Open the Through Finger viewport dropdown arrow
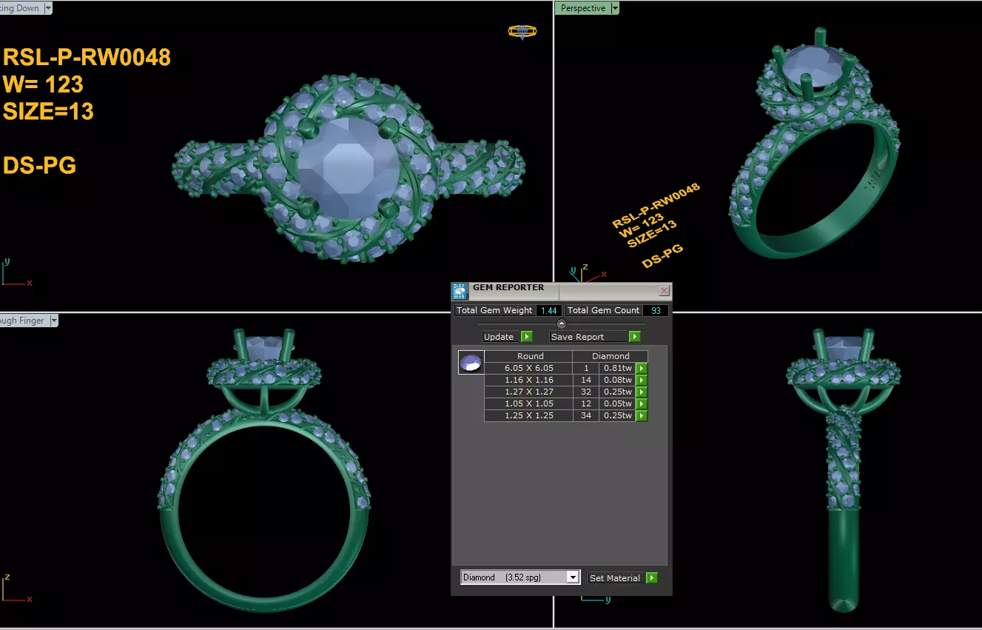The height and width of the screenshot is (630, 982). tap(53, 321)
